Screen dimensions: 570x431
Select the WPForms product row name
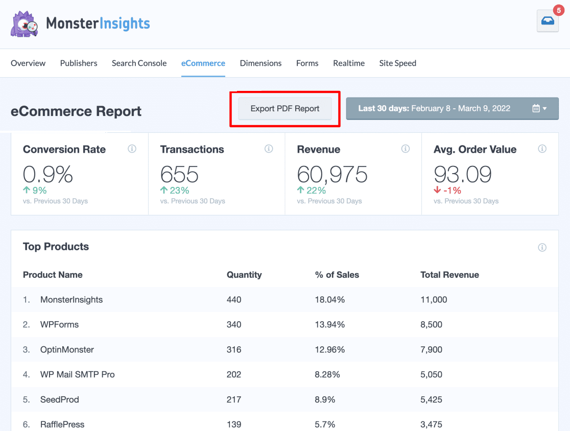60,324
